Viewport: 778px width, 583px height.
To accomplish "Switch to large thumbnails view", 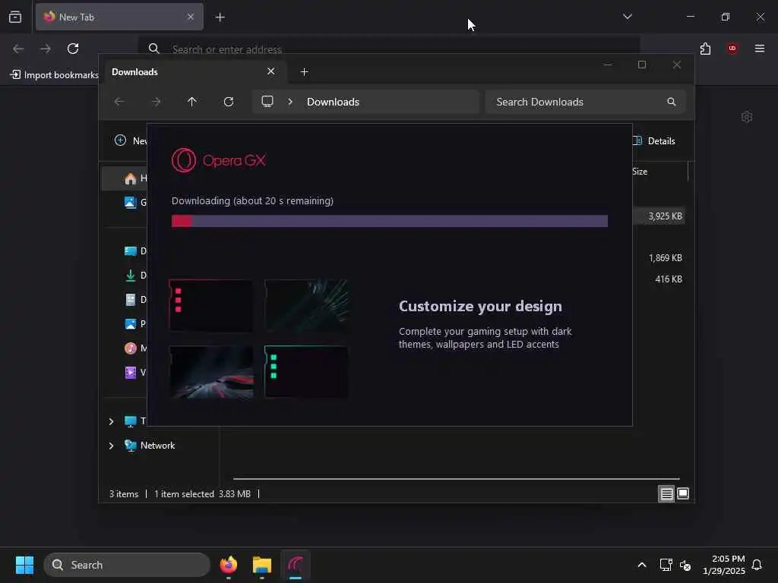I will [x=683, y=493].
